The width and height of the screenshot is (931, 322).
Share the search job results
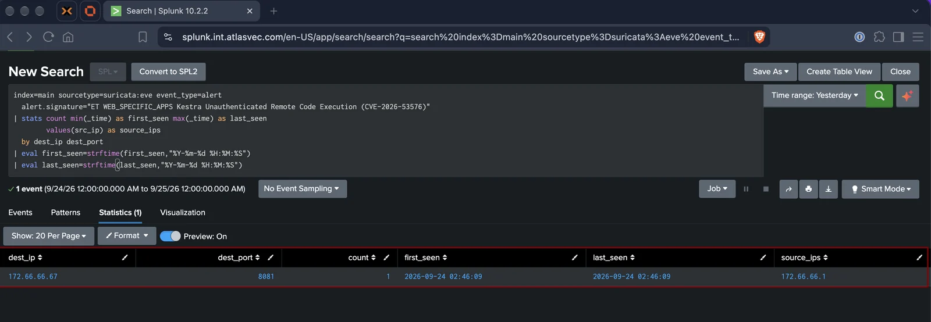[x=788, y=189]
